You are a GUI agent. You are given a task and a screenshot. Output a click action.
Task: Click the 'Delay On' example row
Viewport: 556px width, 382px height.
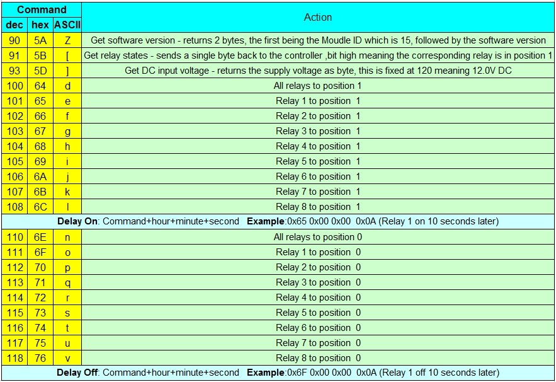point(278,221)
